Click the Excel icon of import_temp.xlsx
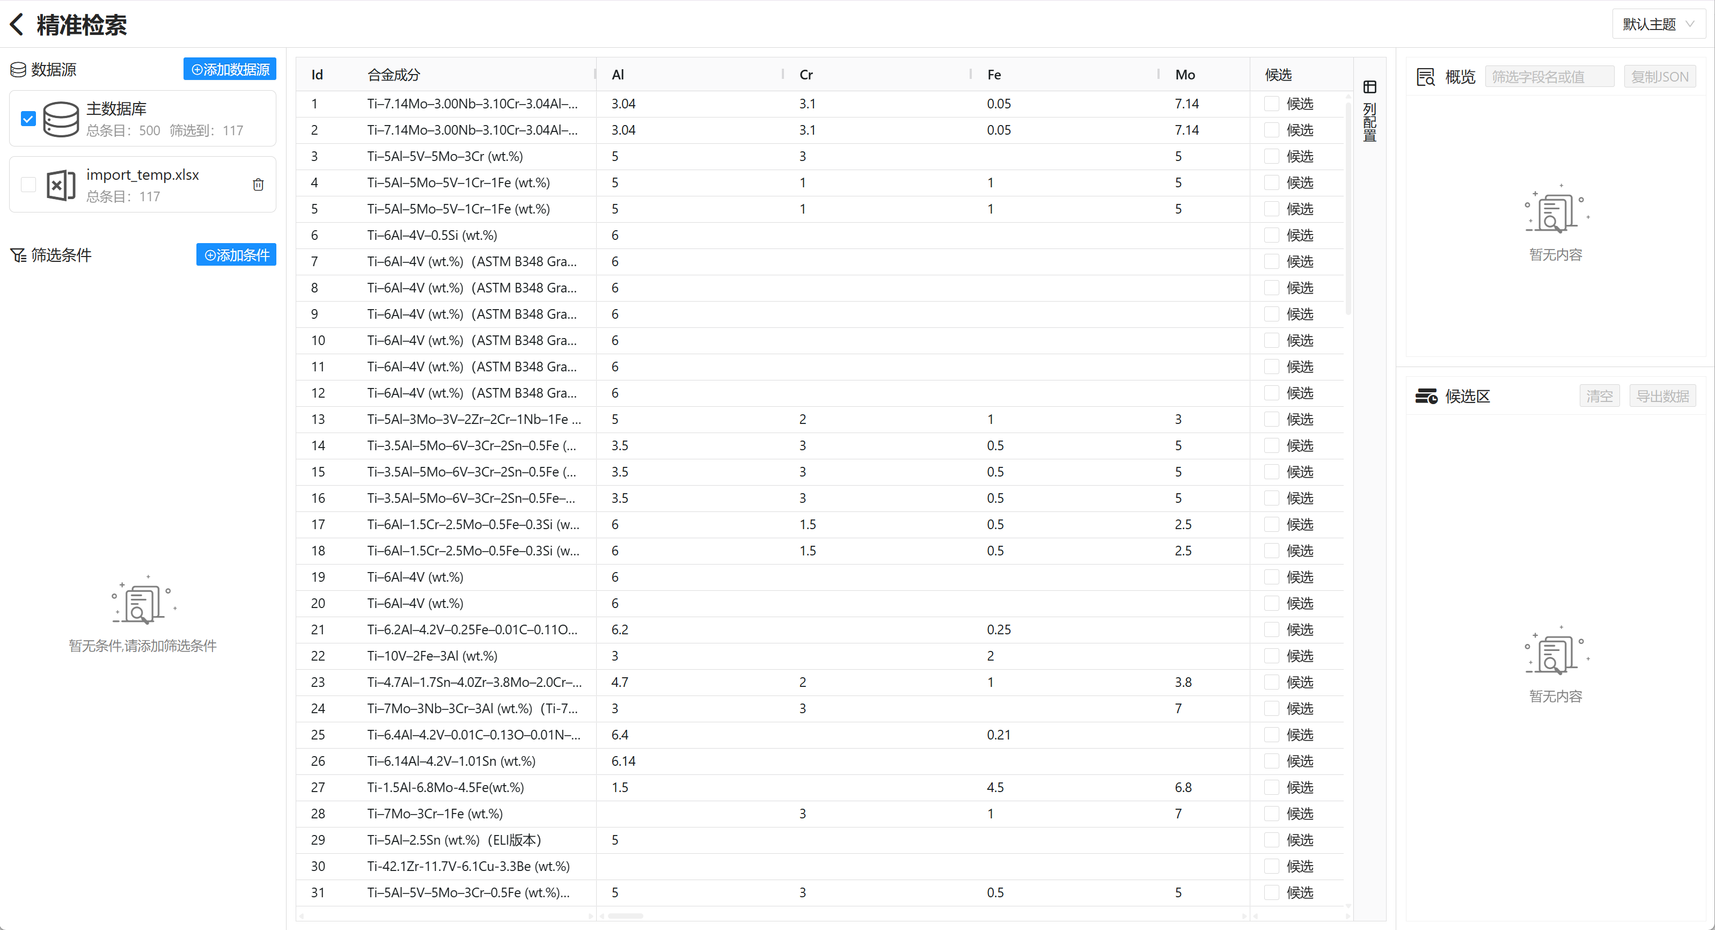The height and width of the screenshot is (930, 1715). [61, 185]
